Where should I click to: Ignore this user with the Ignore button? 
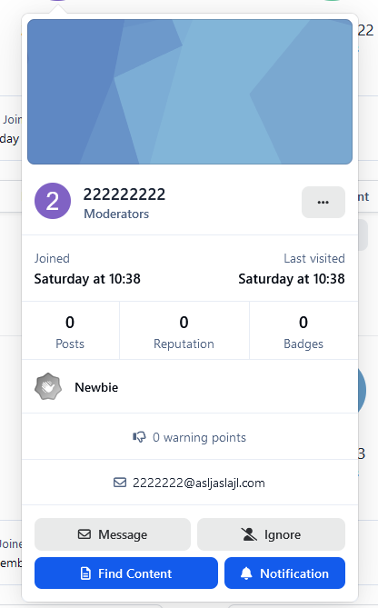pos(271,534)
